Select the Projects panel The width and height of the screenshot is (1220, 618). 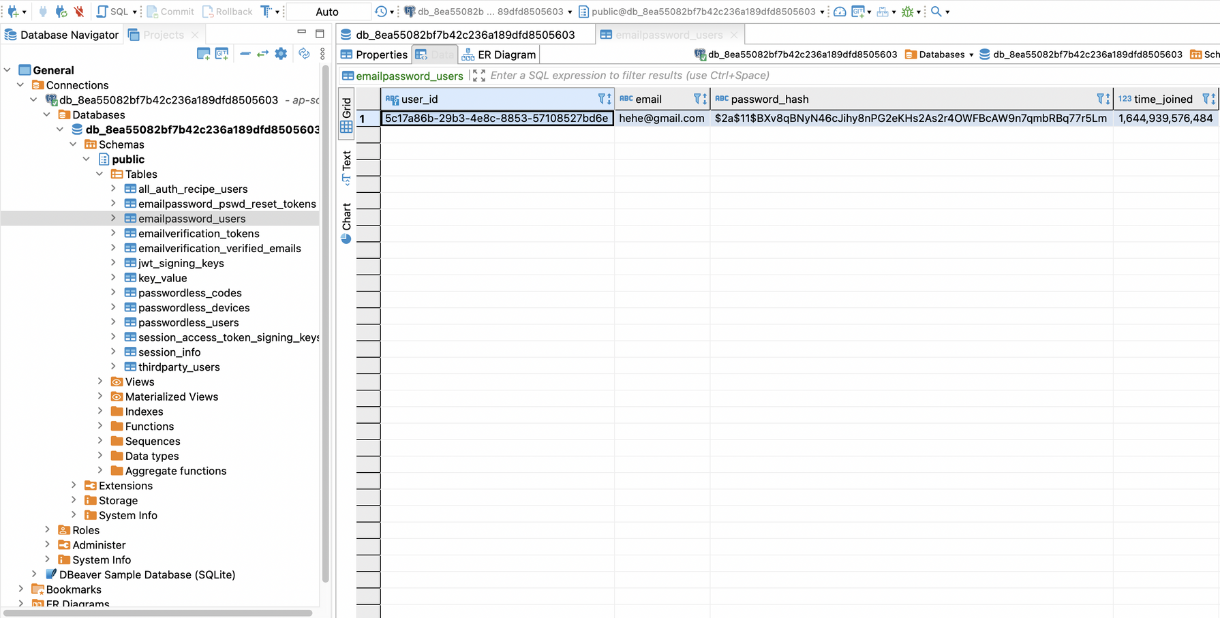[x=164, y=34]
